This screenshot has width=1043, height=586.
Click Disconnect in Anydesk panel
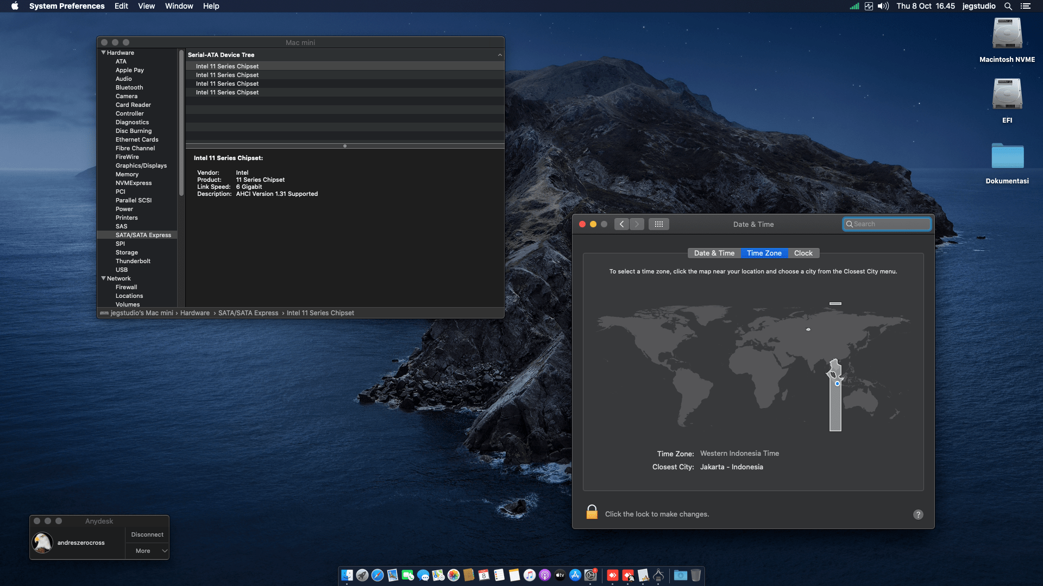[147, 534]
